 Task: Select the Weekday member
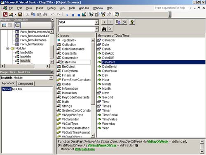coord(109,124)
